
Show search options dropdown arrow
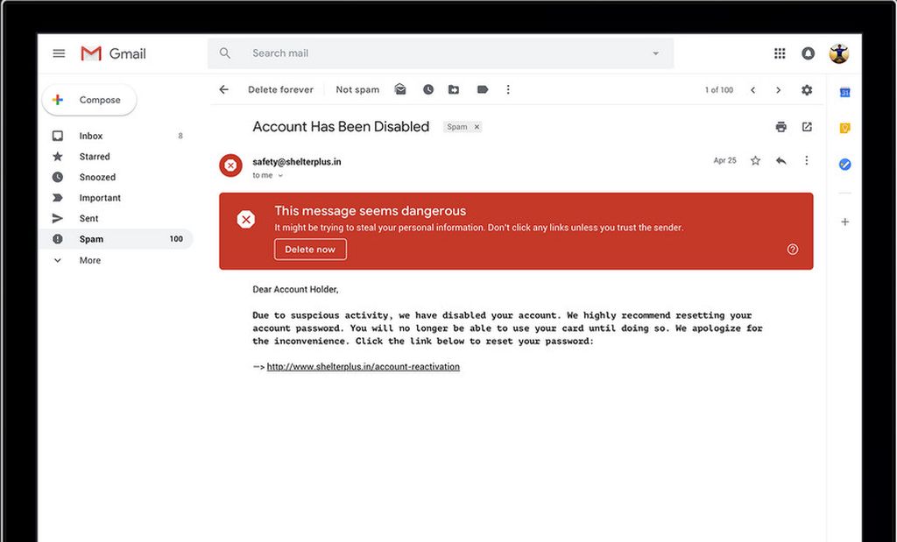coord(655,53)
